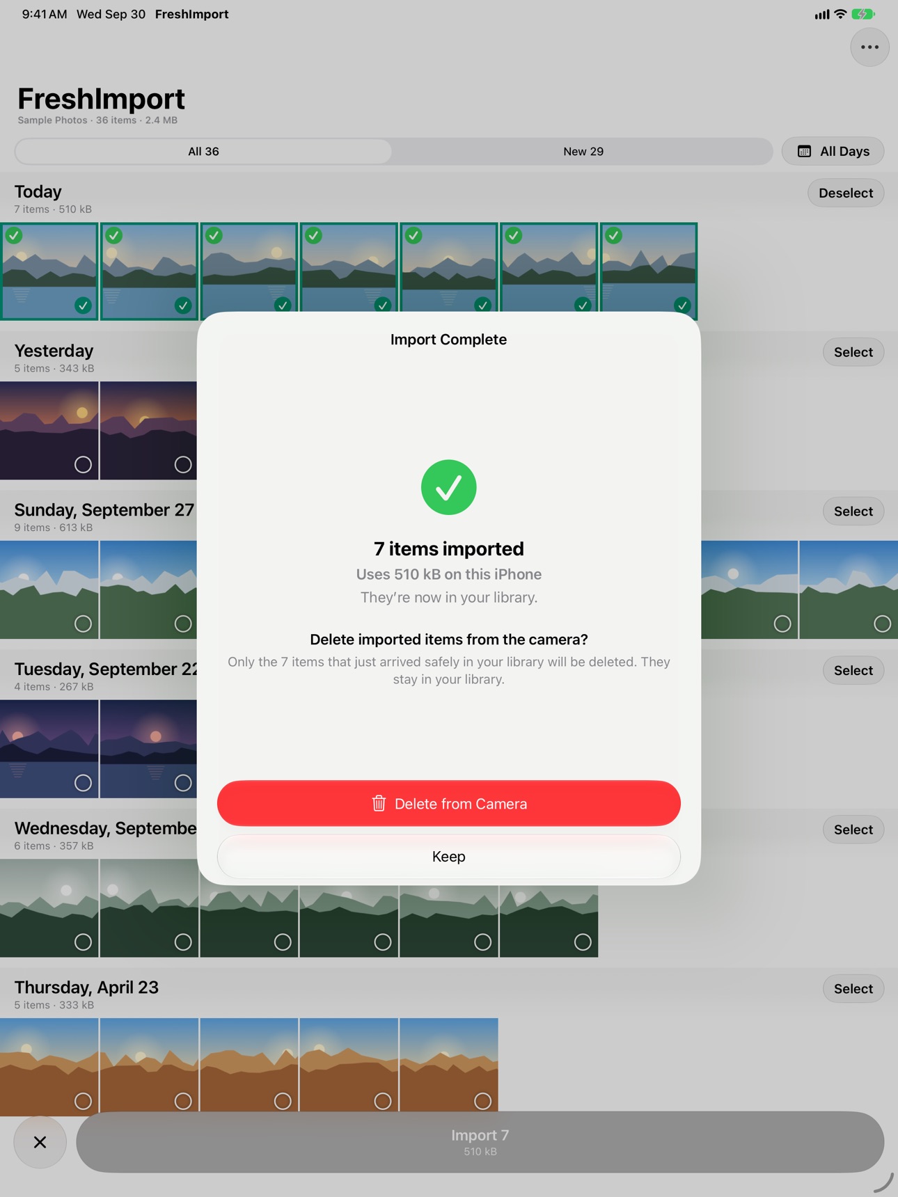Viewport: 898px width, 1197px height.
Task: Check the first Sunday September 27 photo
Action: pyautogui.click(x=83, y=624)
